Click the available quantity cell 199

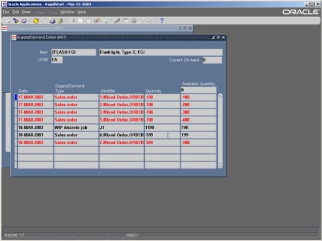(x=199, y=135)
